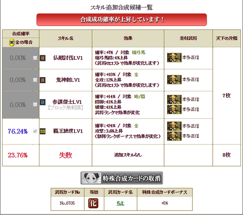
Task: Tick the checkbox in 仏敵討伐LV1 row
Action: tap(35, 58)
